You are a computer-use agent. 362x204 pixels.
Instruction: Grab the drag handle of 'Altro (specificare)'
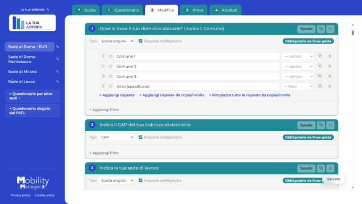(x=103, y=86)
